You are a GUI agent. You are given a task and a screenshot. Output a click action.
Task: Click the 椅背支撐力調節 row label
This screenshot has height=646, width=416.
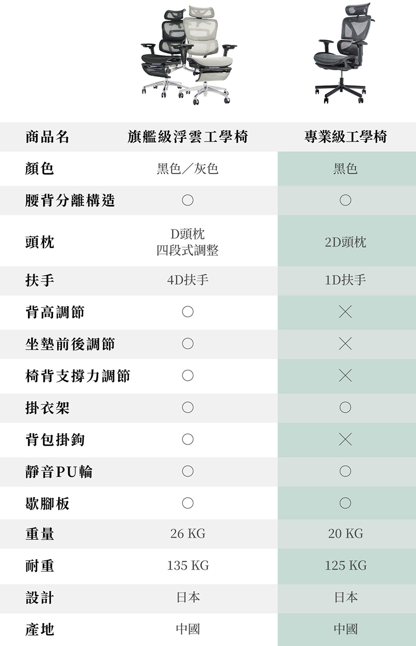77,376
